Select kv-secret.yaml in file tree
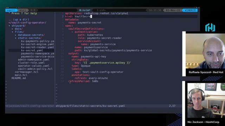 (x=32, y=50)
